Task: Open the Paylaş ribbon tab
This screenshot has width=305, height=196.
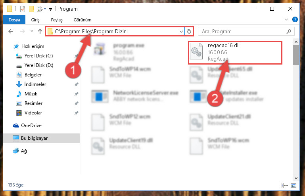Action: [57, 20]
